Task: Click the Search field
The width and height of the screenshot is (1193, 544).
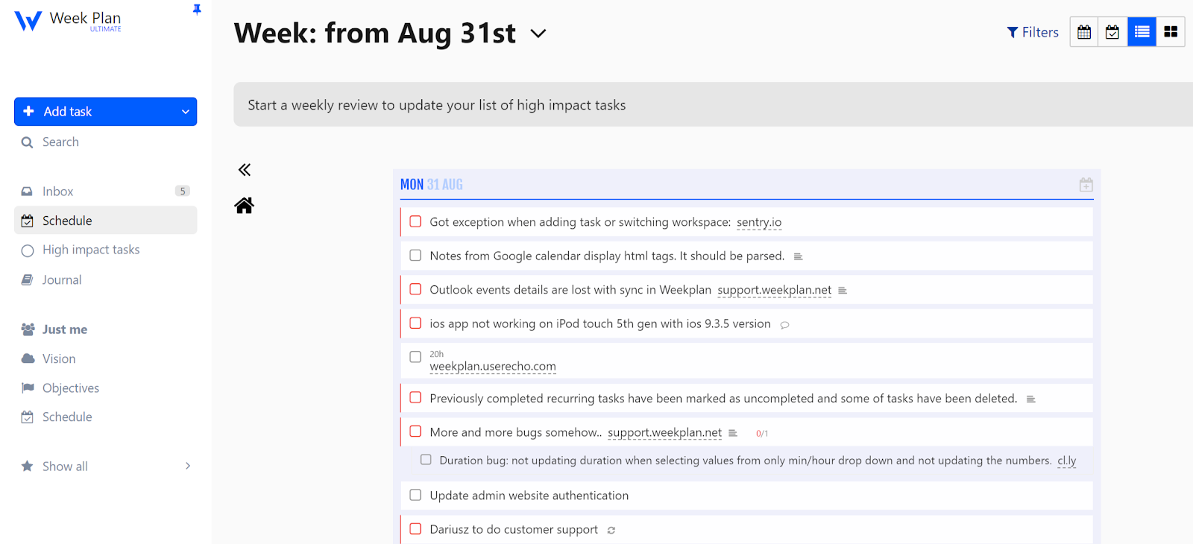Action: (x=61, y=142)
